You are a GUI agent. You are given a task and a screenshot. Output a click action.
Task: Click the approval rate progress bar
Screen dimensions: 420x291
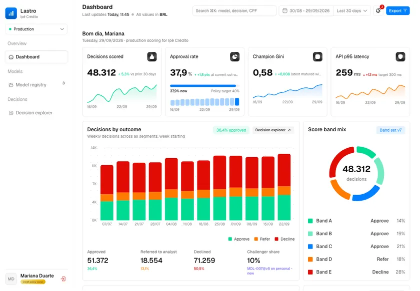coord(204,86)
